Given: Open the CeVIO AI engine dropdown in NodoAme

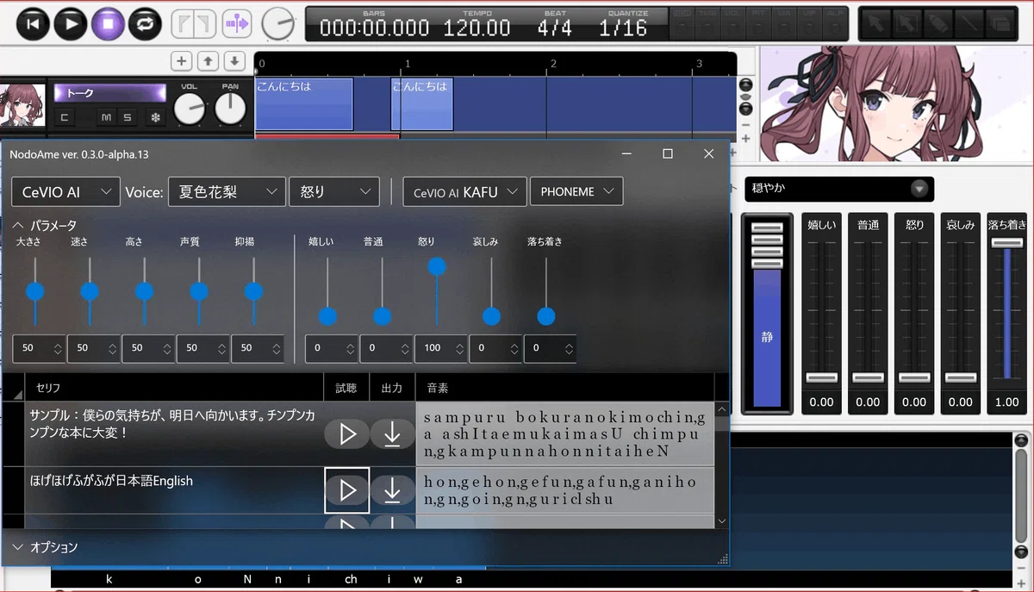Looking at the screenshot, I should pos(65,192).
